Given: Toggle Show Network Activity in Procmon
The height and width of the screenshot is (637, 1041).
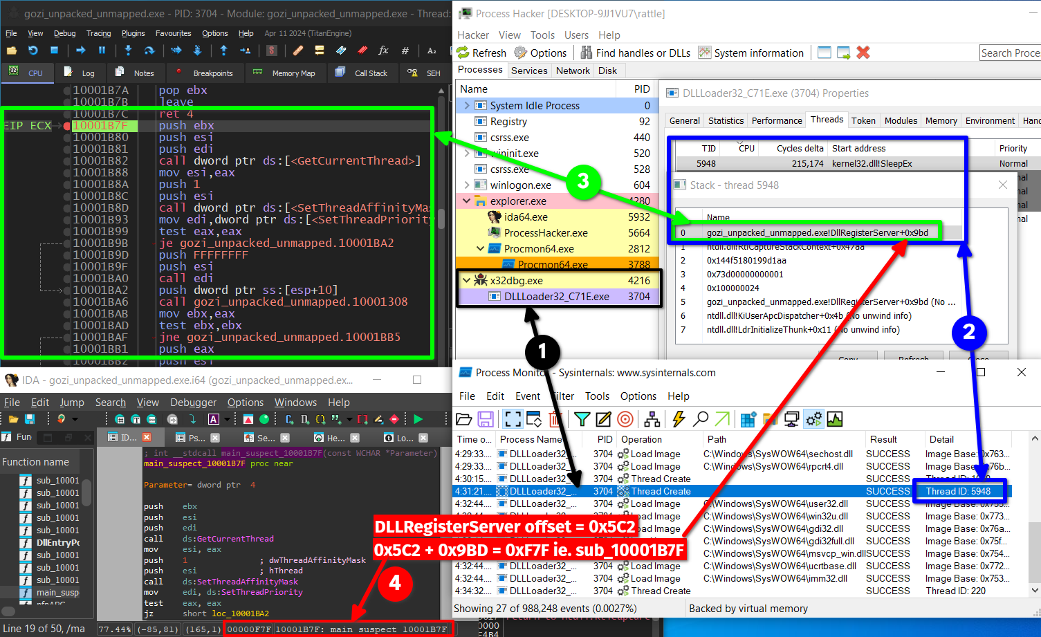Looking at the screenshot, I should pyautogui.click(x=791, y=419).
